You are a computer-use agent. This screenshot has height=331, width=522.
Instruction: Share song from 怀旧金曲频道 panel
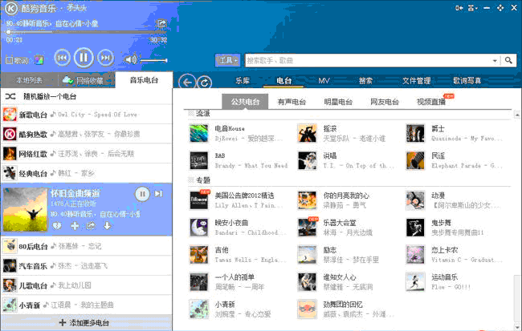pyautogui.click(x=91, y=226)
